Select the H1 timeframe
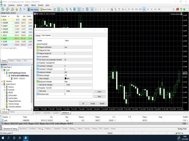The image size is (189, 141). click(x=144, y=9)
